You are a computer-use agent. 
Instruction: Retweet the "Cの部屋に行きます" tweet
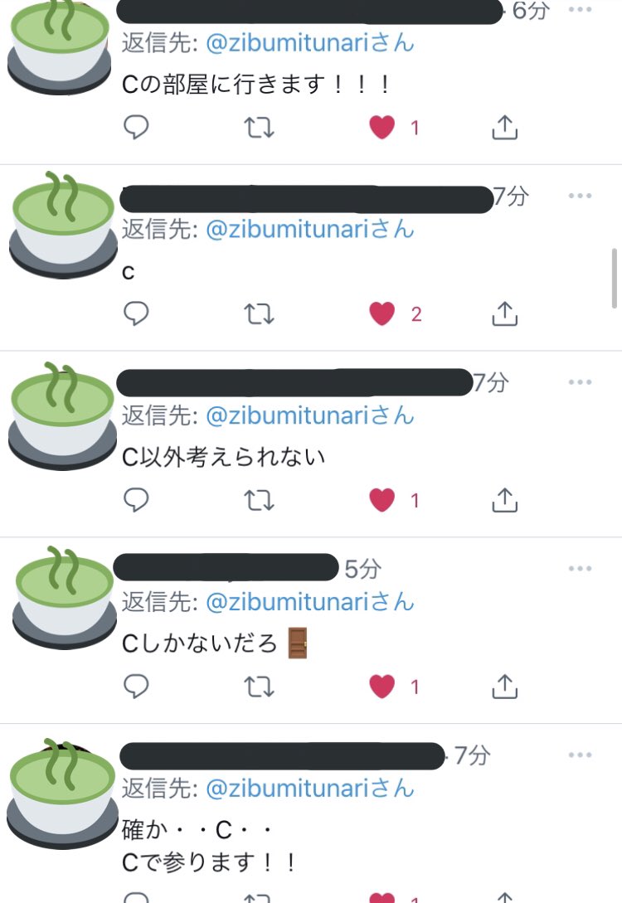pyautogui.click(x=259, y=127)
